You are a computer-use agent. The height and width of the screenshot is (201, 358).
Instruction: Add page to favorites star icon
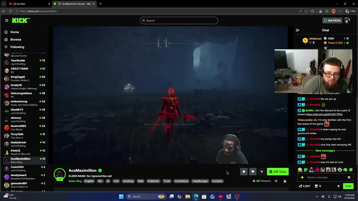pyautogui.click(x=306, y=11)
